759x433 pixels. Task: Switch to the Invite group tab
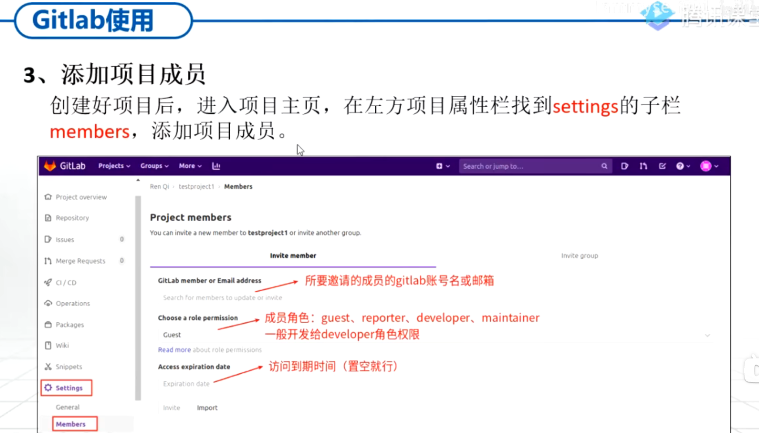point(579,256)
